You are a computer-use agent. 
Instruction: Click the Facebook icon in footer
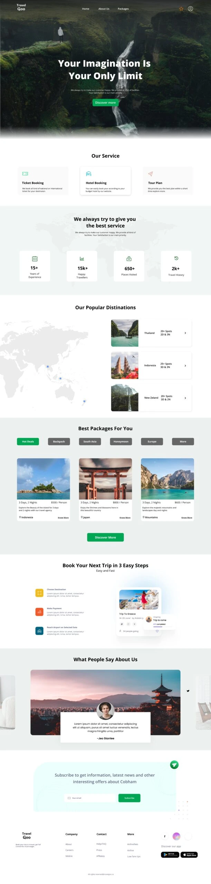(x=165, y=836)
